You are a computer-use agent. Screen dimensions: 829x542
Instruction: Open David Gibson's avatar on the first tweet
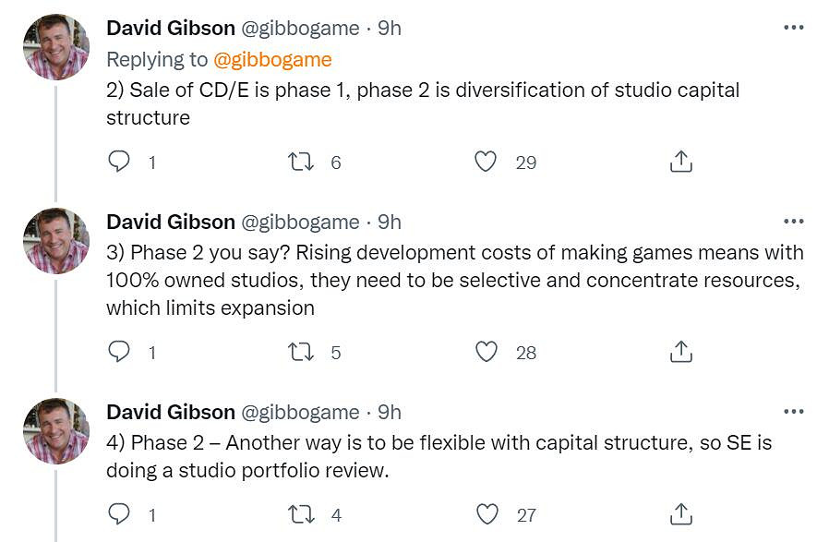point(55,47)
